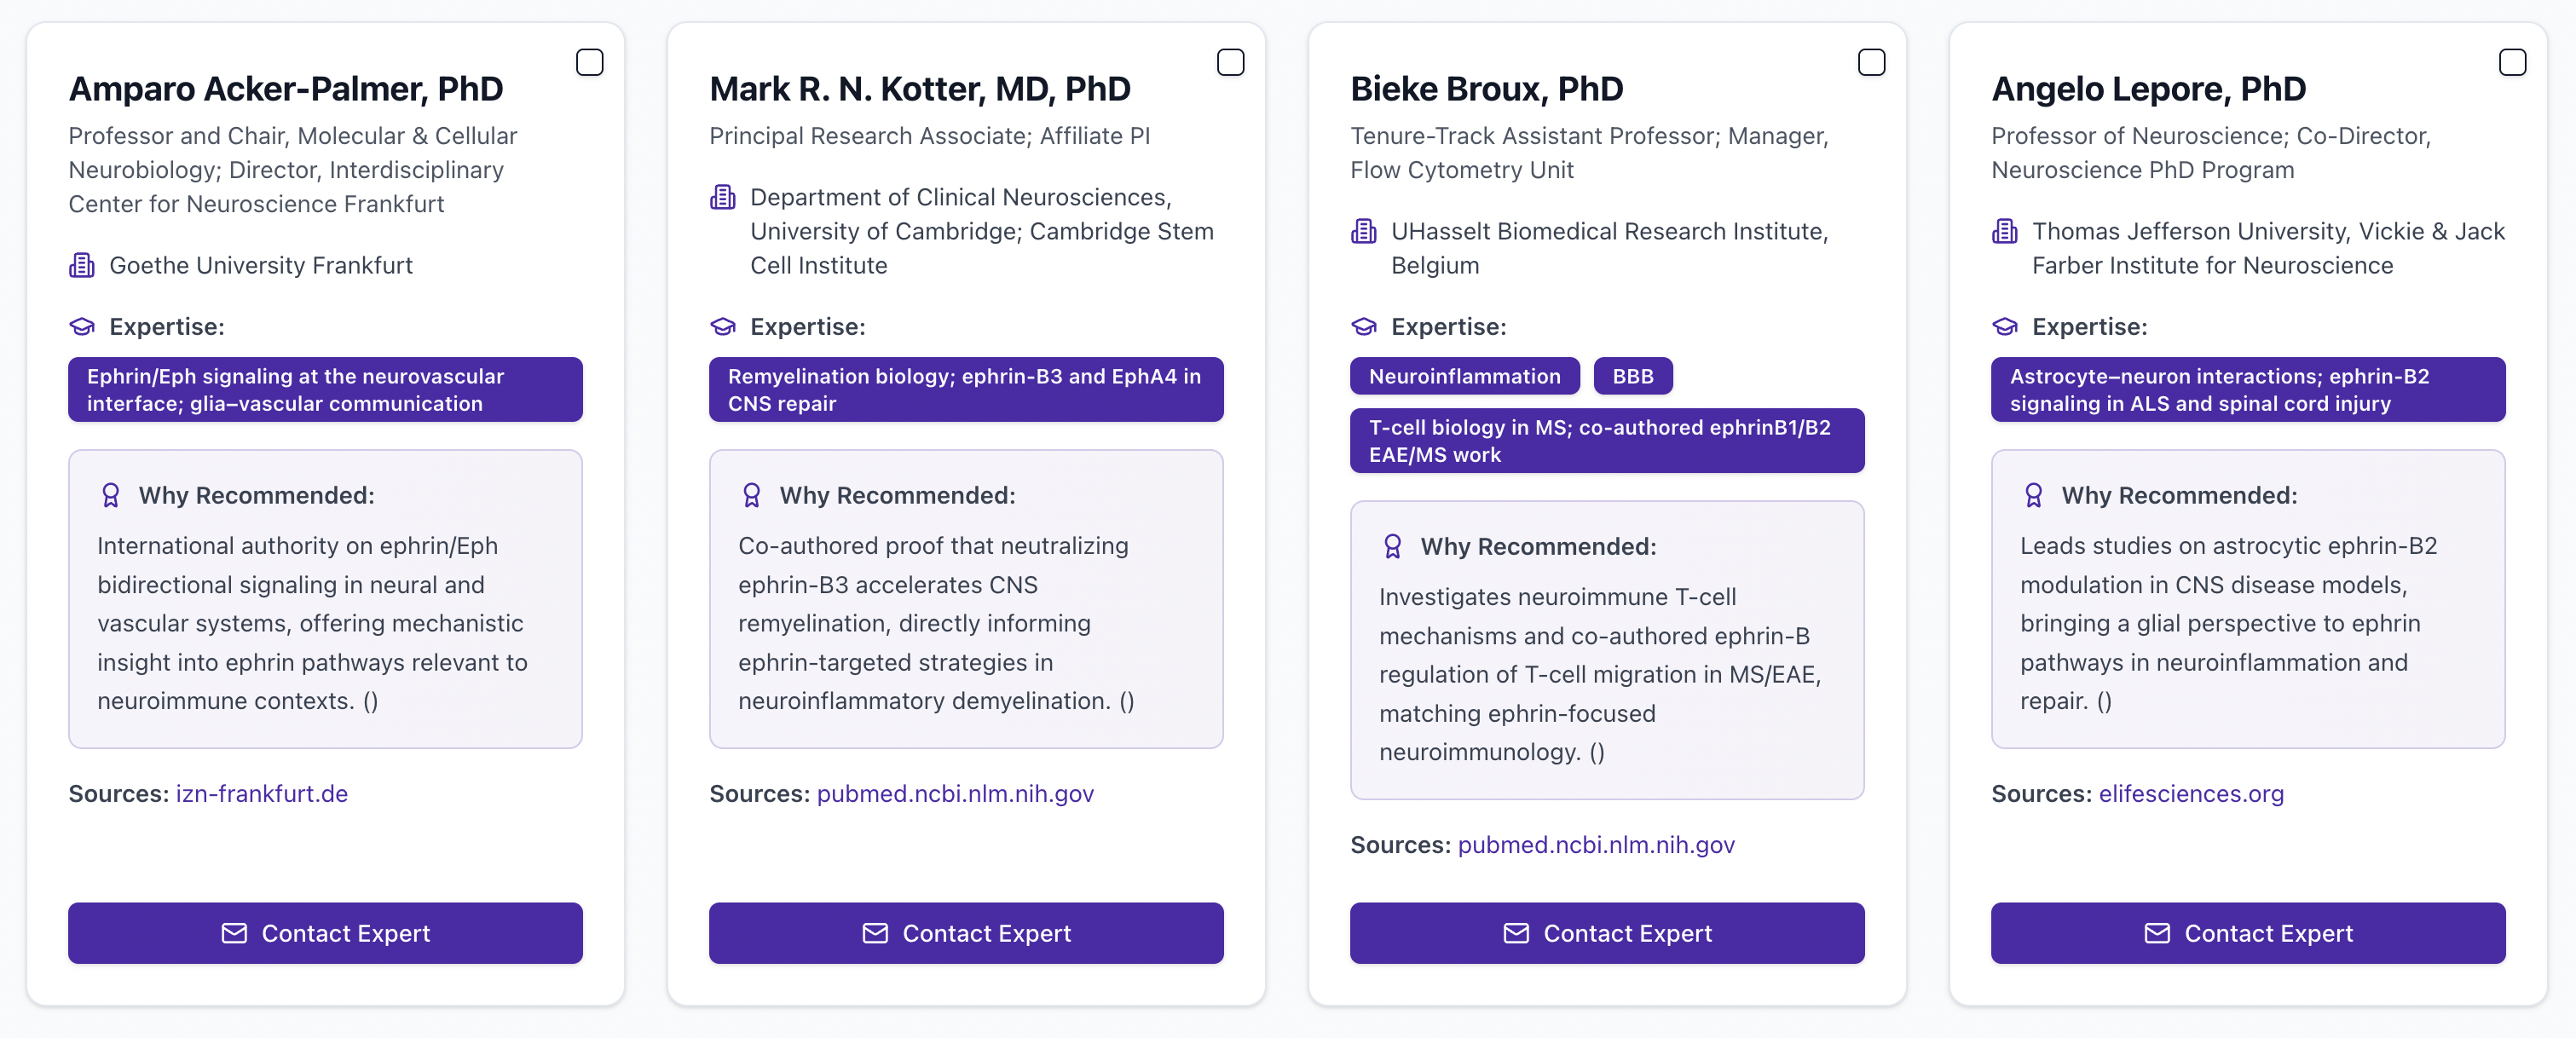The image size is (2576, 1038).
Task: Check the checkbox on Angelo Lepore's card
Action: [2513, 61]
